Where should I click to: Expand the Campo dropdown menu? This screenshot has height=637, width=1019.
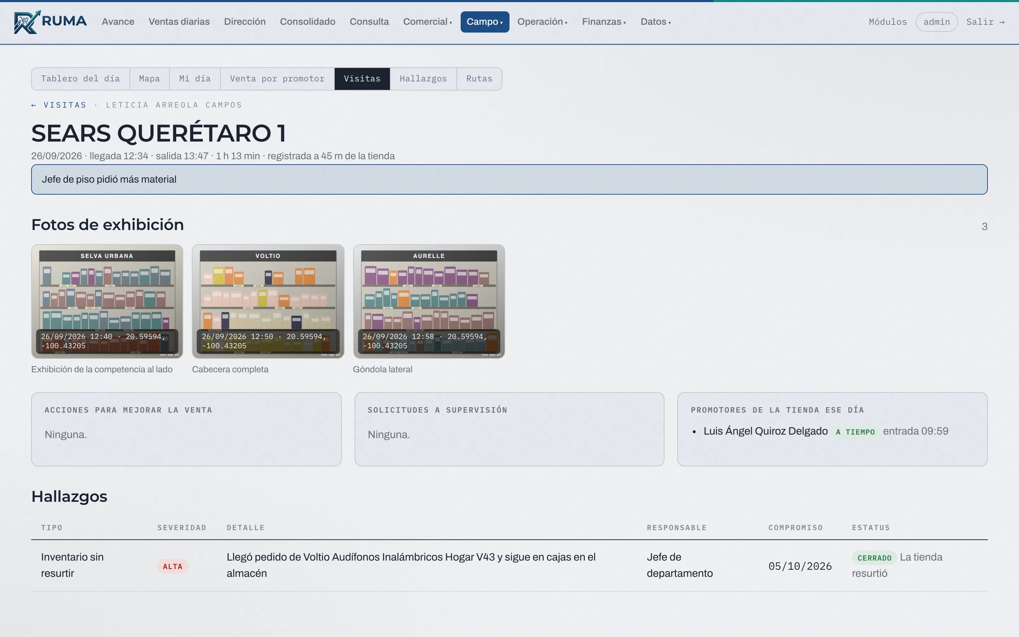pos(485,22)
